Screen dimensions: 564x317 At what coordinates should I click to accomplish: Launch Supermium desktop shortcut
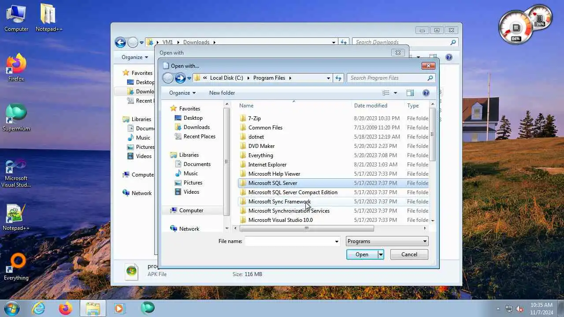tap(16, 117)
